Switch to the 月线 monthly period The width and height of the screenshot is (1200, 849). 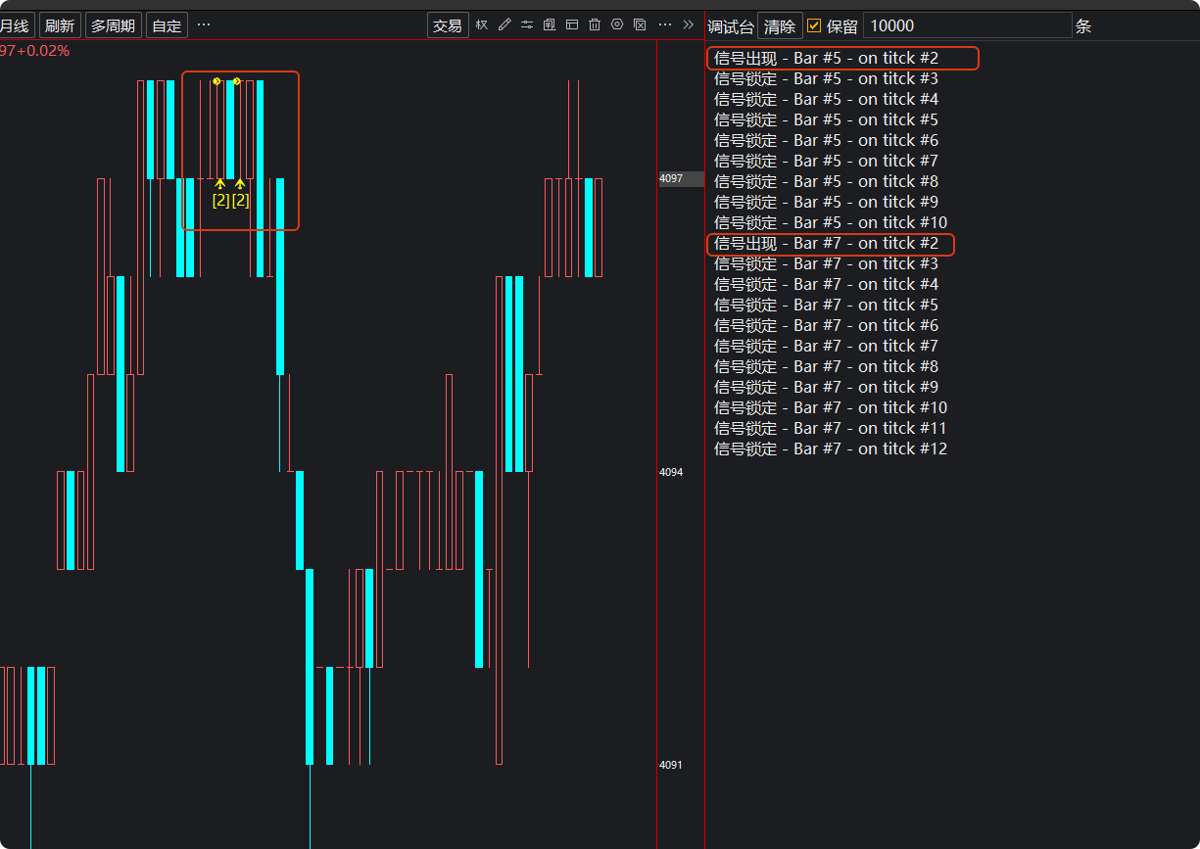(x=15, y=25)
